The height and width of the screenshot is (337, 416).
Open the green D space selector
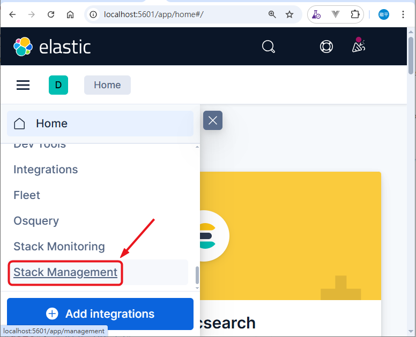(58, 85)
